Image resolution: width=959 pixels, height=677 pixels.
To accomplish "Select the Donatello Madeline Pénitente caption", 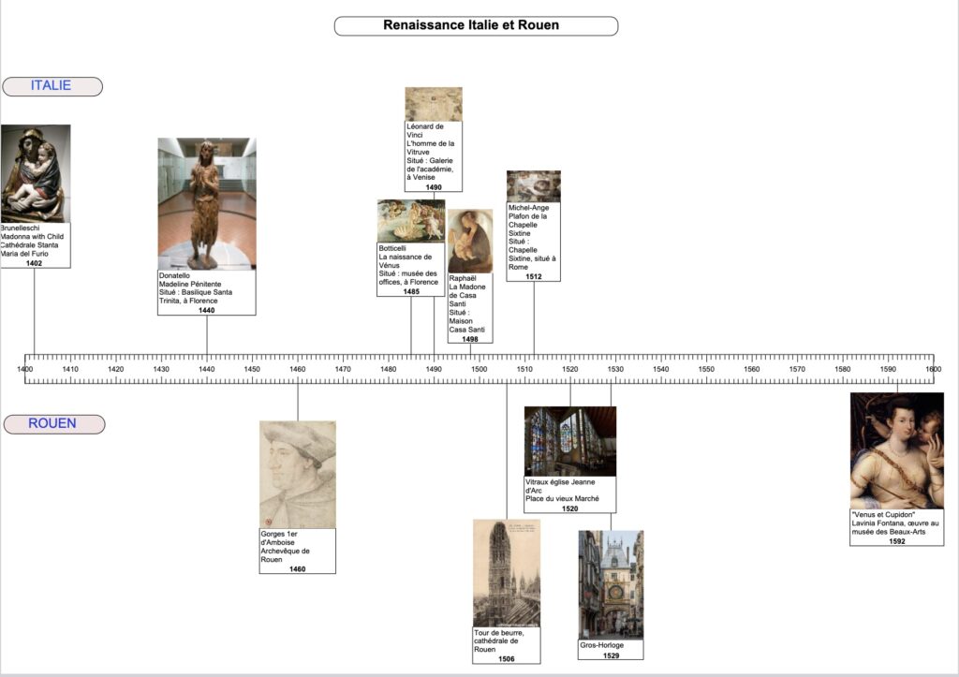I will tap(196, 288).
